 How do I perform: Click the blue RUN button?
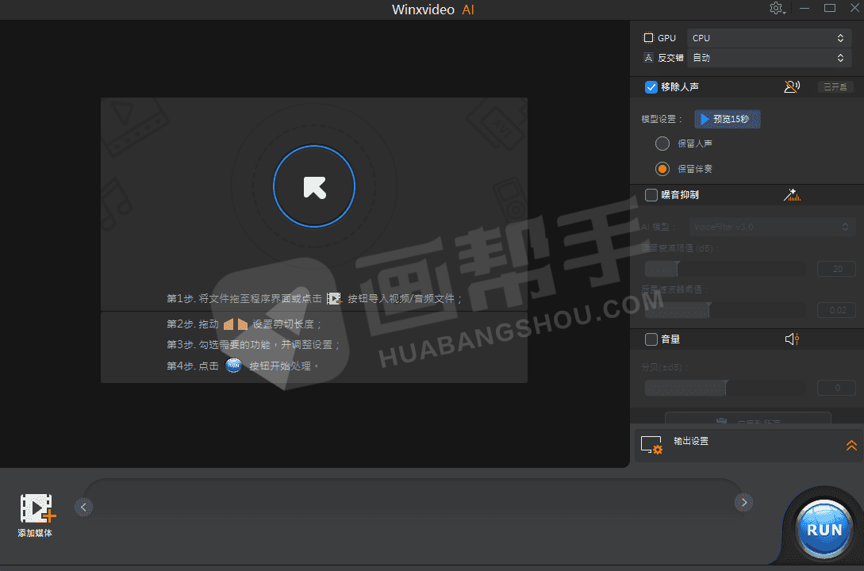pos(824,529)
